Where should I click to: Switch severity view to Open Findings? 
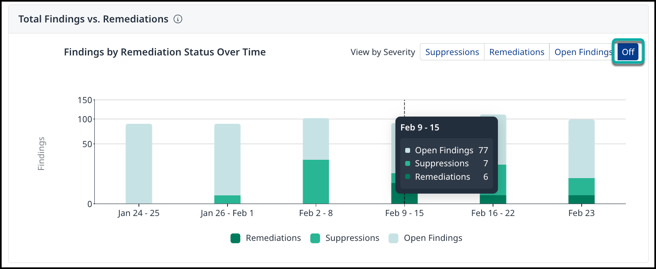pos(582,52)
